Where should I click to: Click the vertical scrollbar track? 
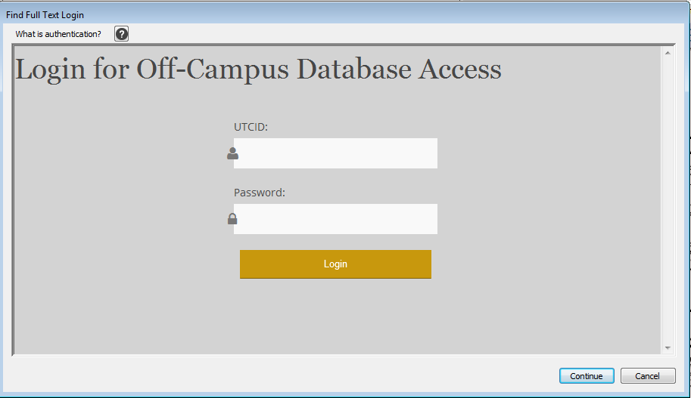pyautogui.click(x=668, y=196)
